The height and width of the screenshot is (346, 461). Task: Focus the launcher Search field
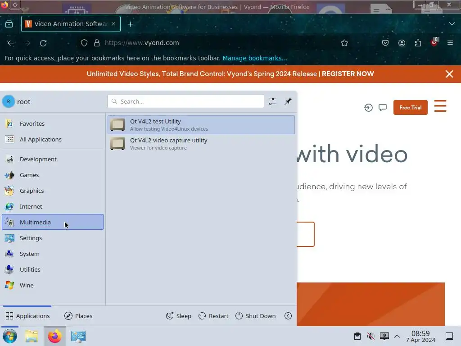(186, 101)
